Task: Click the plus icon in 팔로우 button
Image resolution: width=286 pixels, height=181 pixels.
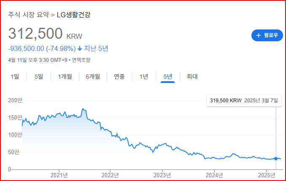Action: 259,35
